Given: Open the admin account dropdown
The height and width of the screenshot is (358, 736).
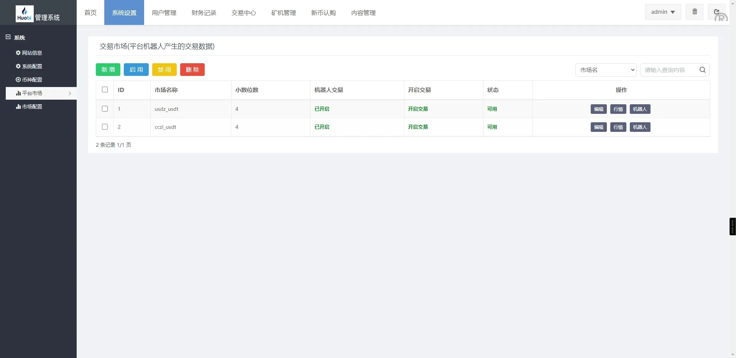Looking at the screenshot, I should click(662, 11).
